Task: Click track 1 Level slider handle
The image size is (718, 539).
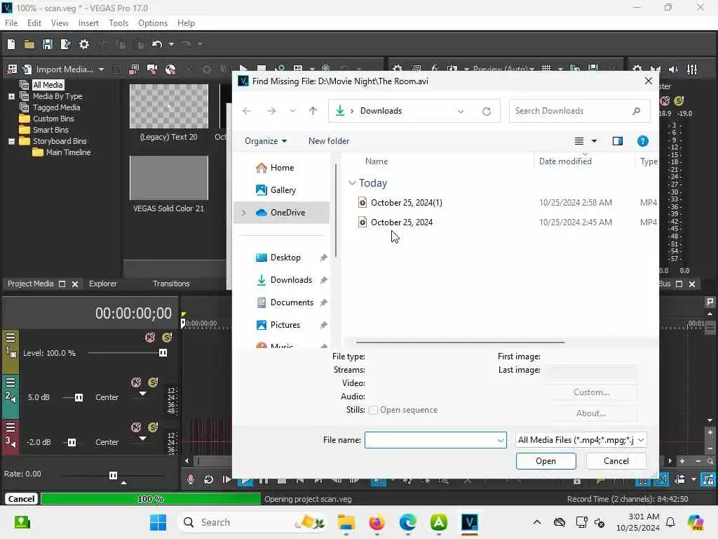Action: click(x=163, y=352)
